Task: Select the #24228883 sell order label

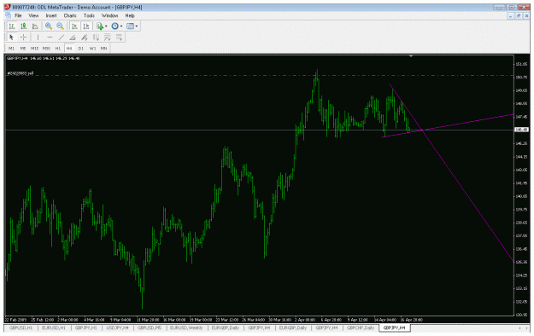Action: pos(21,73)
